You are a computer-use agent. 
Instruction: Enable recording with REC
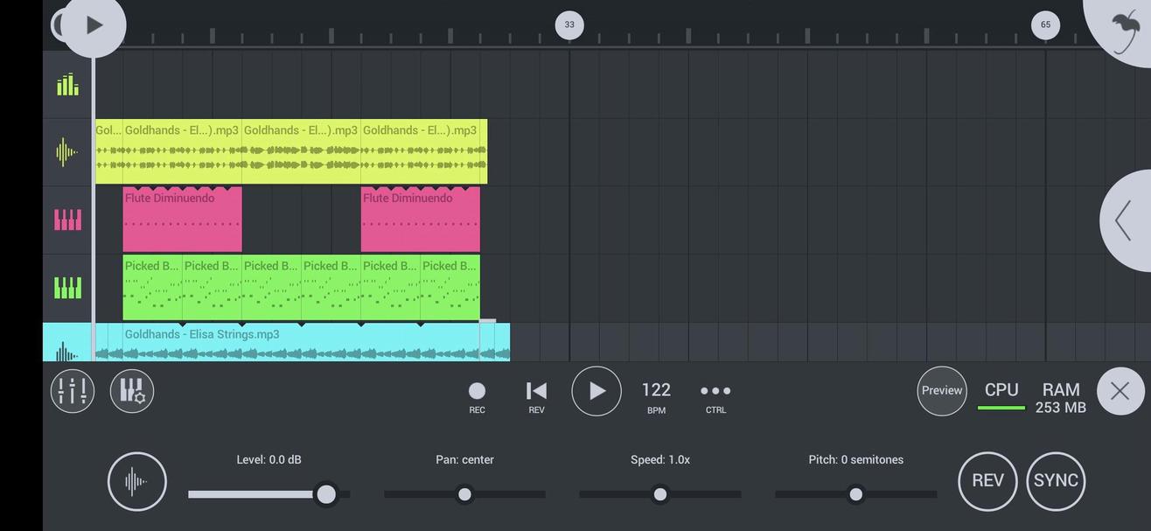pyautogui.click(x=477, y=390)
